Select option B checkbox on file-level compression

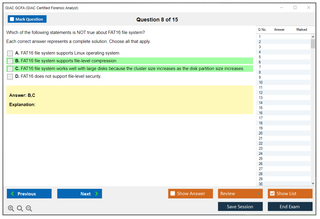pos(10,61)
